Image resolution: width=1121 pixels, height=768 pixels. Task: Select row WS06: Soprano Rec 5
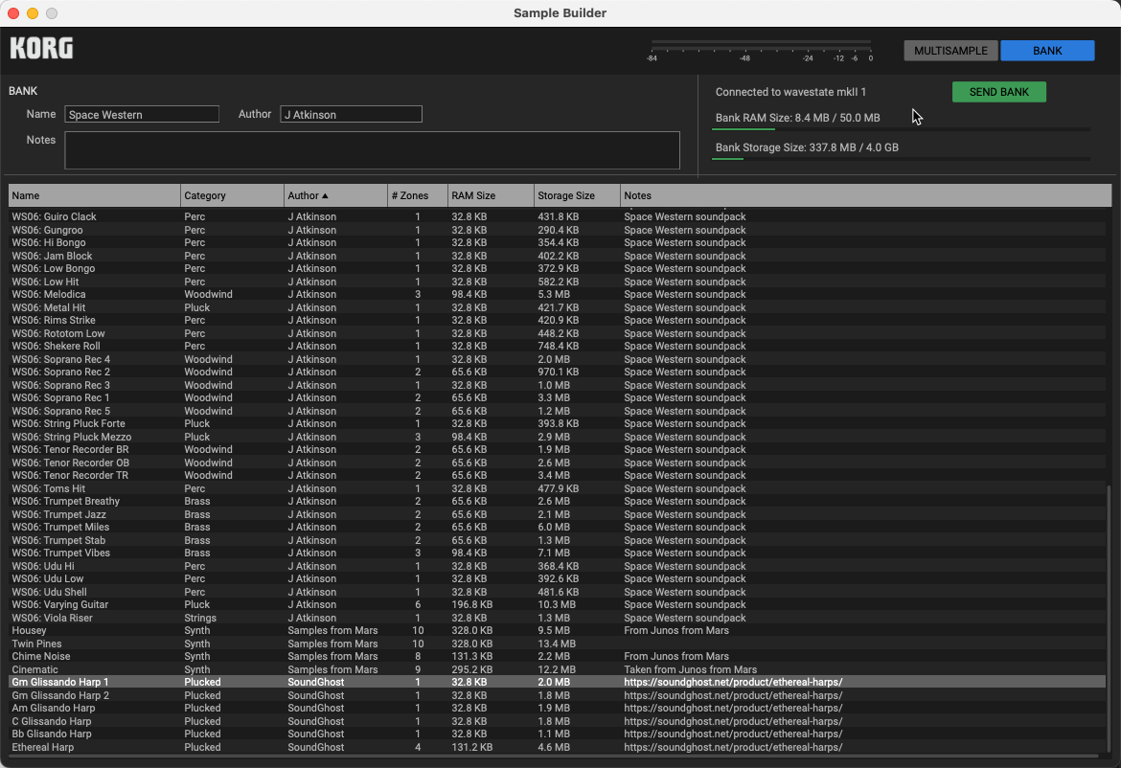[557, 411]
